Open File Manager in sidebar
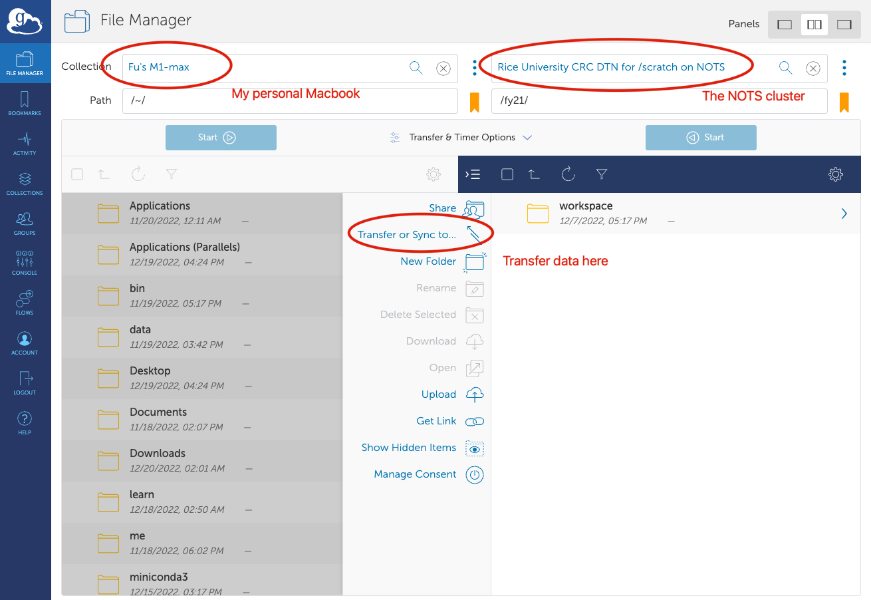The image size is (871, 600). 25,64
